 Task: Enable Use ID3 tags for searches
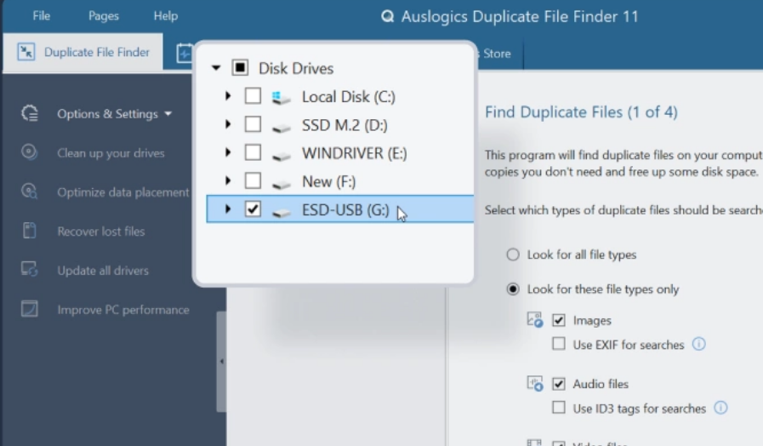(x=559, y=407)
